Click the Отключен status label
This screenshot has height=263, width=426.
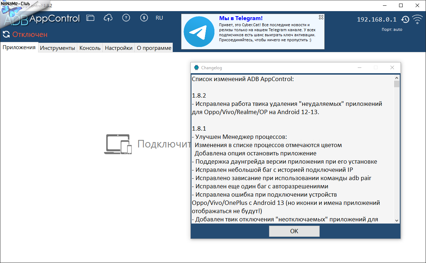[x=30, y=34]
